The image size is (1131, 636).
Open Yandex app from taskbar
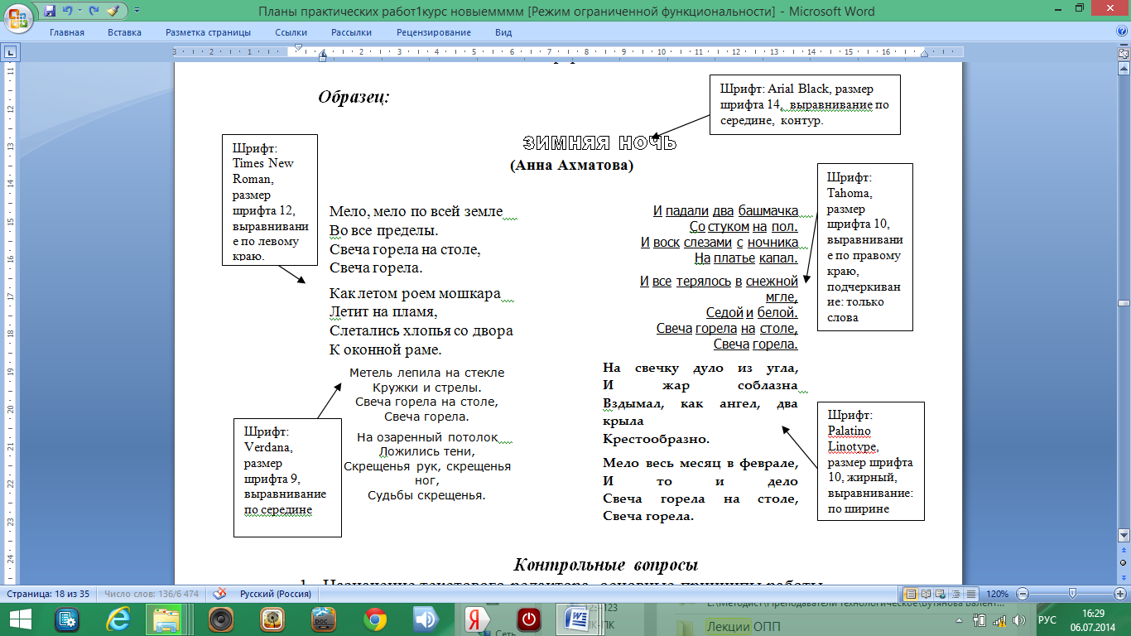coord(478,619)
